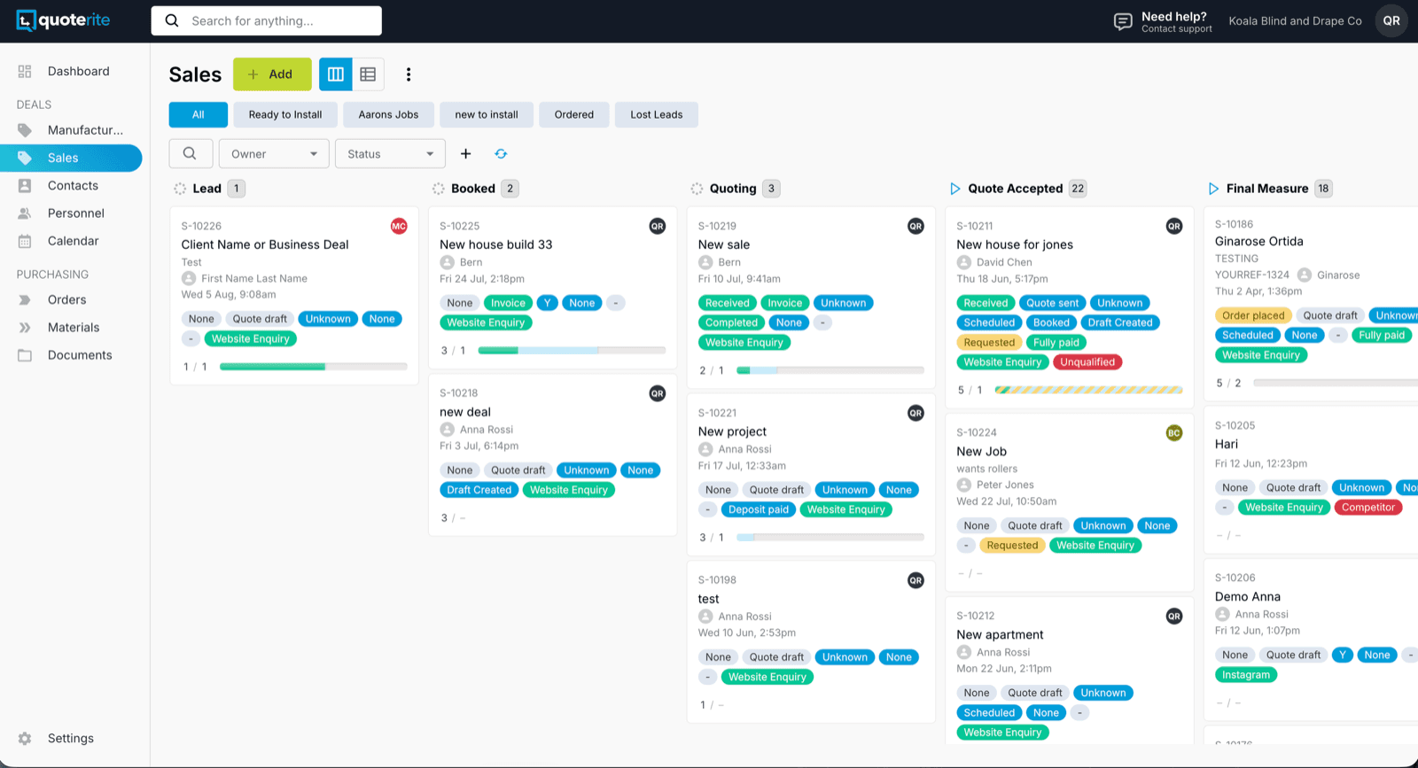Screen dimensions: 1418x768
Task: Select the Aarons Jobs tab
Action: coord(388,115)
